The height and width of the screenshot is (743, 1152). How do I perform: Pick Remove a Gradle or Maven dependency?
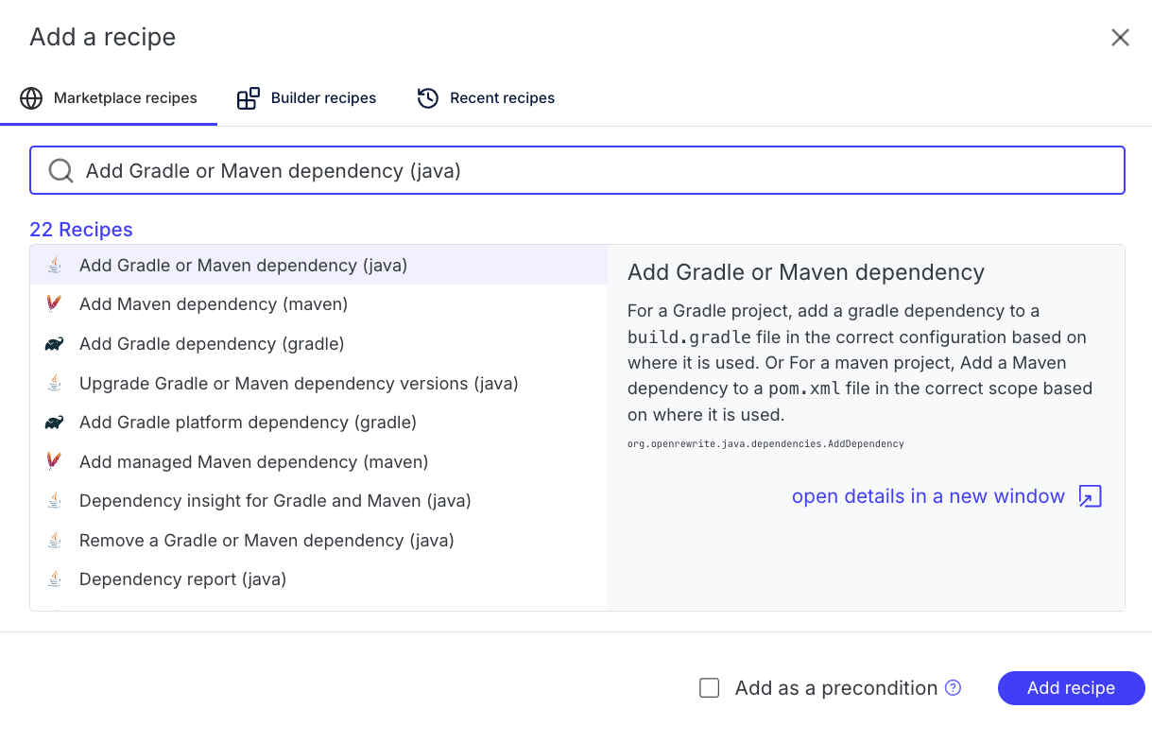267,541
